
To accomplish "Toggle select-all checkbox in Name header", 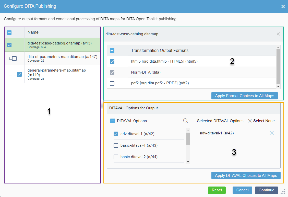I will [x=9, y=32].
